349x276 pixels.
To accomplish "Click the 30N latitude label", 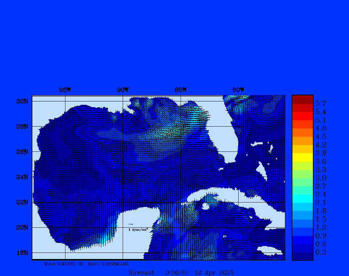I will tap(22, 101).
